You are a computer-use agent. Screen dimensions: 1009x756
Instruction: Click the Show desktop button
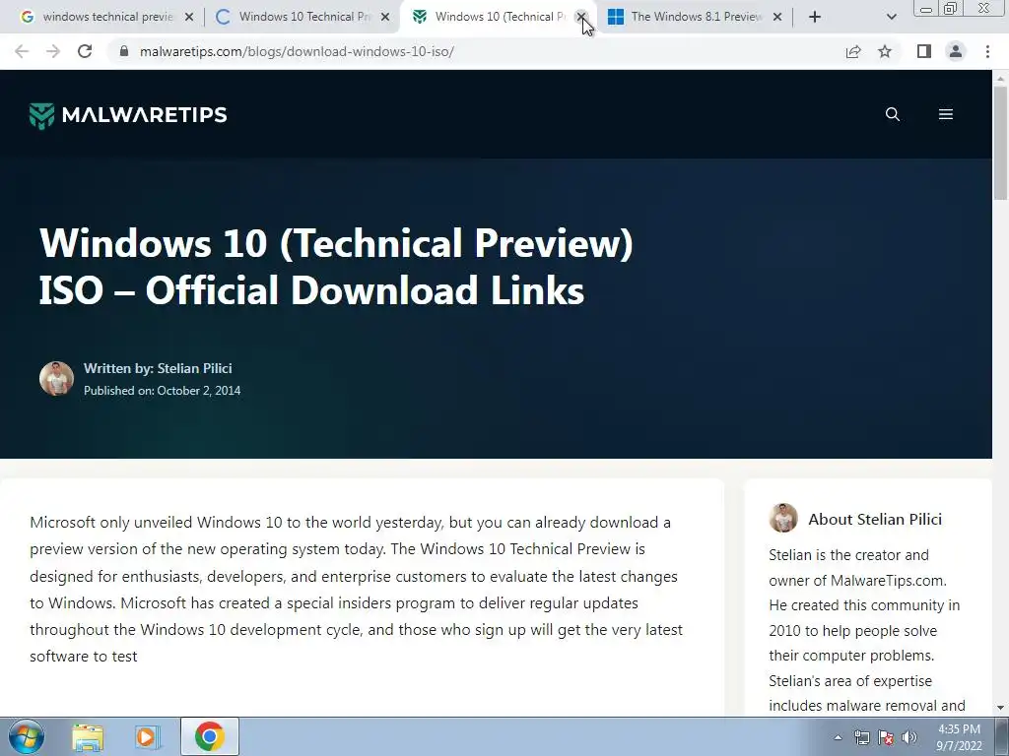click(1002, 736)
